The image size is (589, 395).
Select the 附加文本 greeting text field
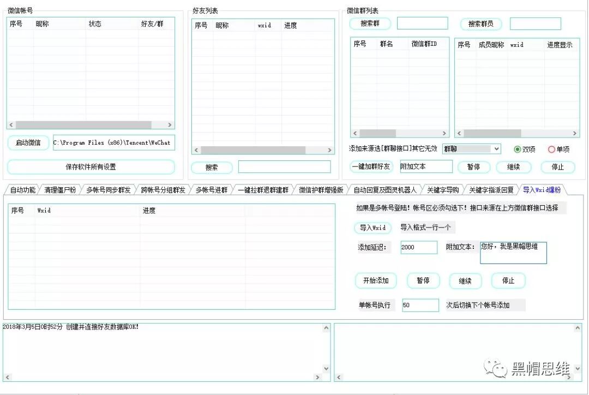point(513,252)
